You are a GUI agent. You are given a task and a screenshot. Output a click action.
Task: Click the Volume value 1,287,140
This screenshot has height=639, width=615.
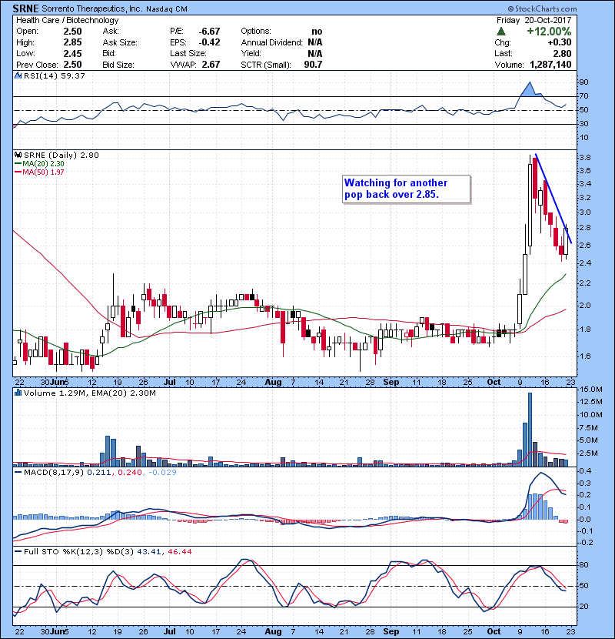pyautogui.click(x=550, y=65)
